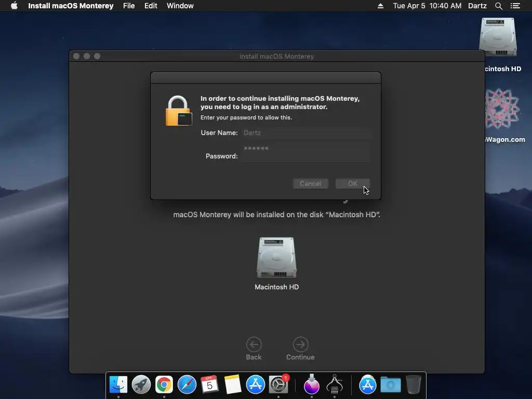Open Calendar from the Dock
The width and height of the screenshot is (532, 399).
(x=209, y=384)
